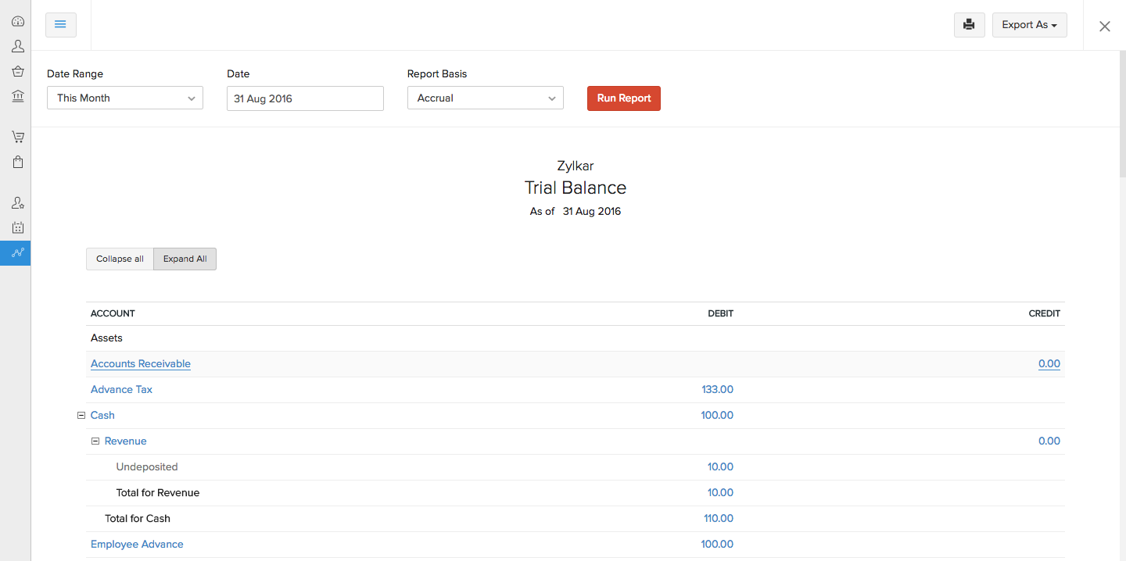Toggle the hamburger menu button
This screenshot has height=561, width=1126.
pos(60,25)
